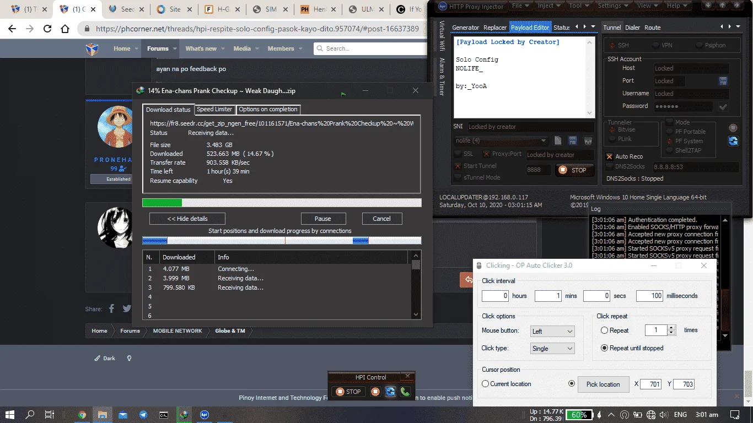This screenshot has height=423, width=753.
Task: Select the Current location radio button
Action: point(486,384)
